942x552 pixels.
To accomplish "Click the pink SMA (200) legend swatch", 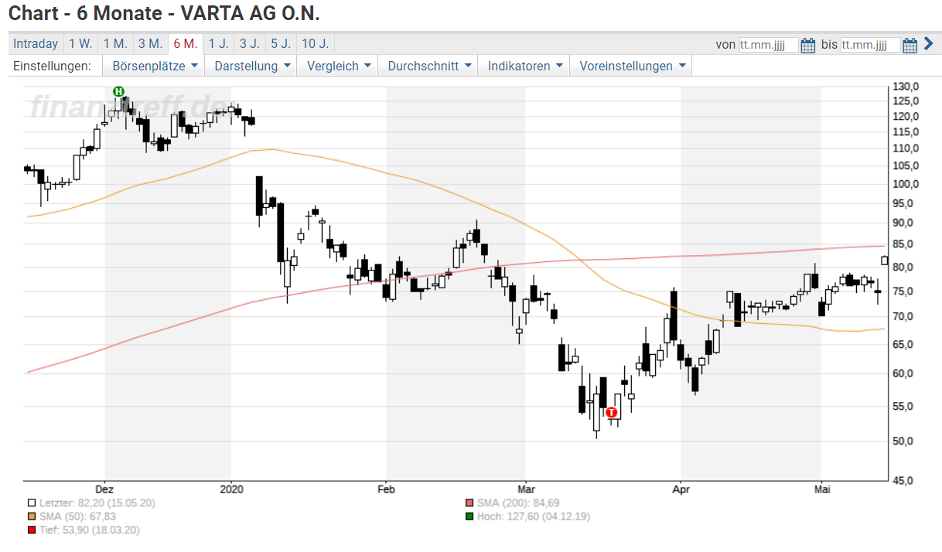I will [469, 503].
